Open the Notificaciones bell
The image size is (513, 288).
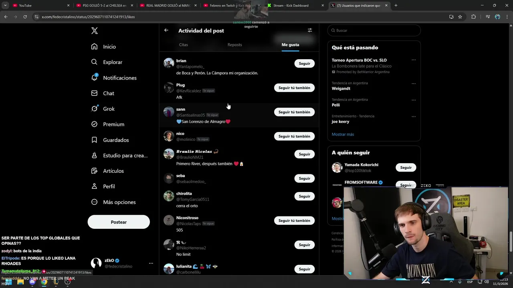click(x=114, y=78)
